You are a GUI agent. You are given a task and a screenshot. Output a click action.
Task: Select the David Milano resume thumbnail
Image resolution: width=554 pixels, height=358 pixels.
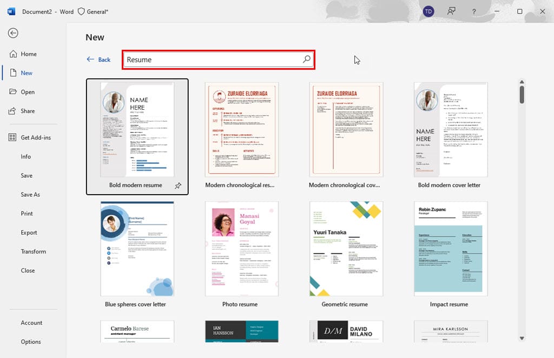pyautogui.click(x=346, y=332)
